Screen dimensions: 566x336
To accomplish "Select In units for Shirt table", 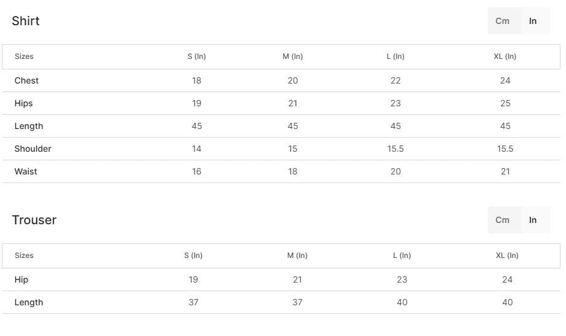I will pos(533,21).
